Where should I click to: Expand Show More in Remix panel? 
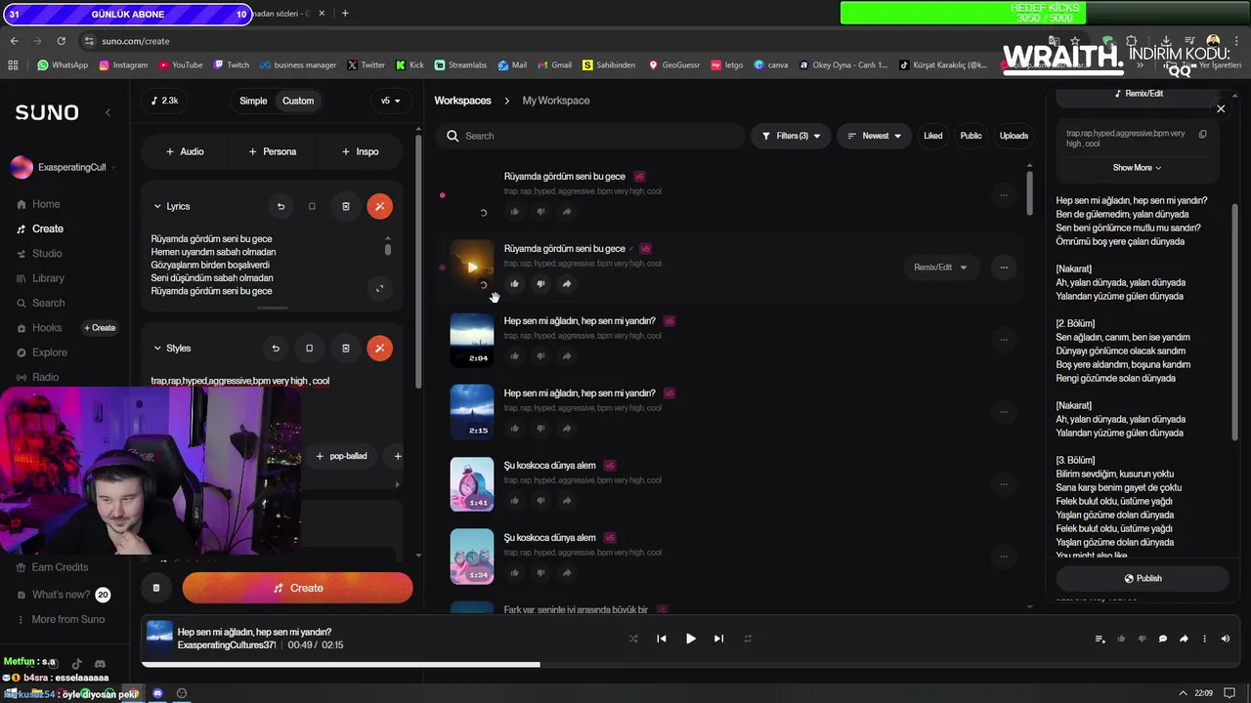click(x=1138, y=168)
